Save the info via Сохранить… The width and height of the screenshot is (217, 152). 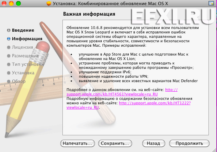[x=115, y=143]
